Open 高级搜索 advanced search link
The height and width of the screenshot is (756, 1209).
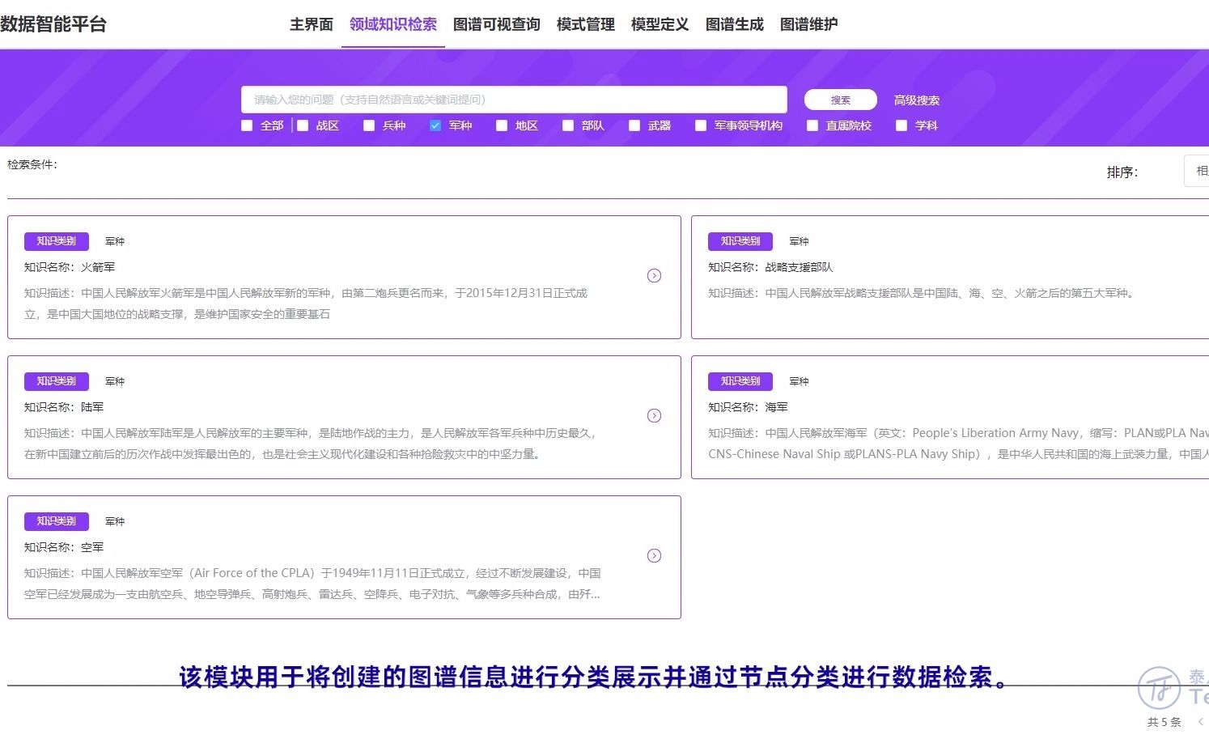[x=917, y=100]
